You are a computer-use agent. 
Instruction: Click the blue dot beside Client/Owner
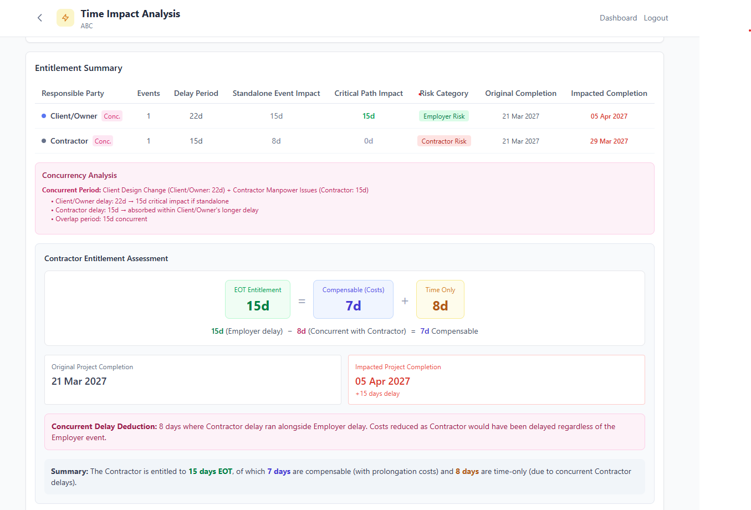pos(44,116)
